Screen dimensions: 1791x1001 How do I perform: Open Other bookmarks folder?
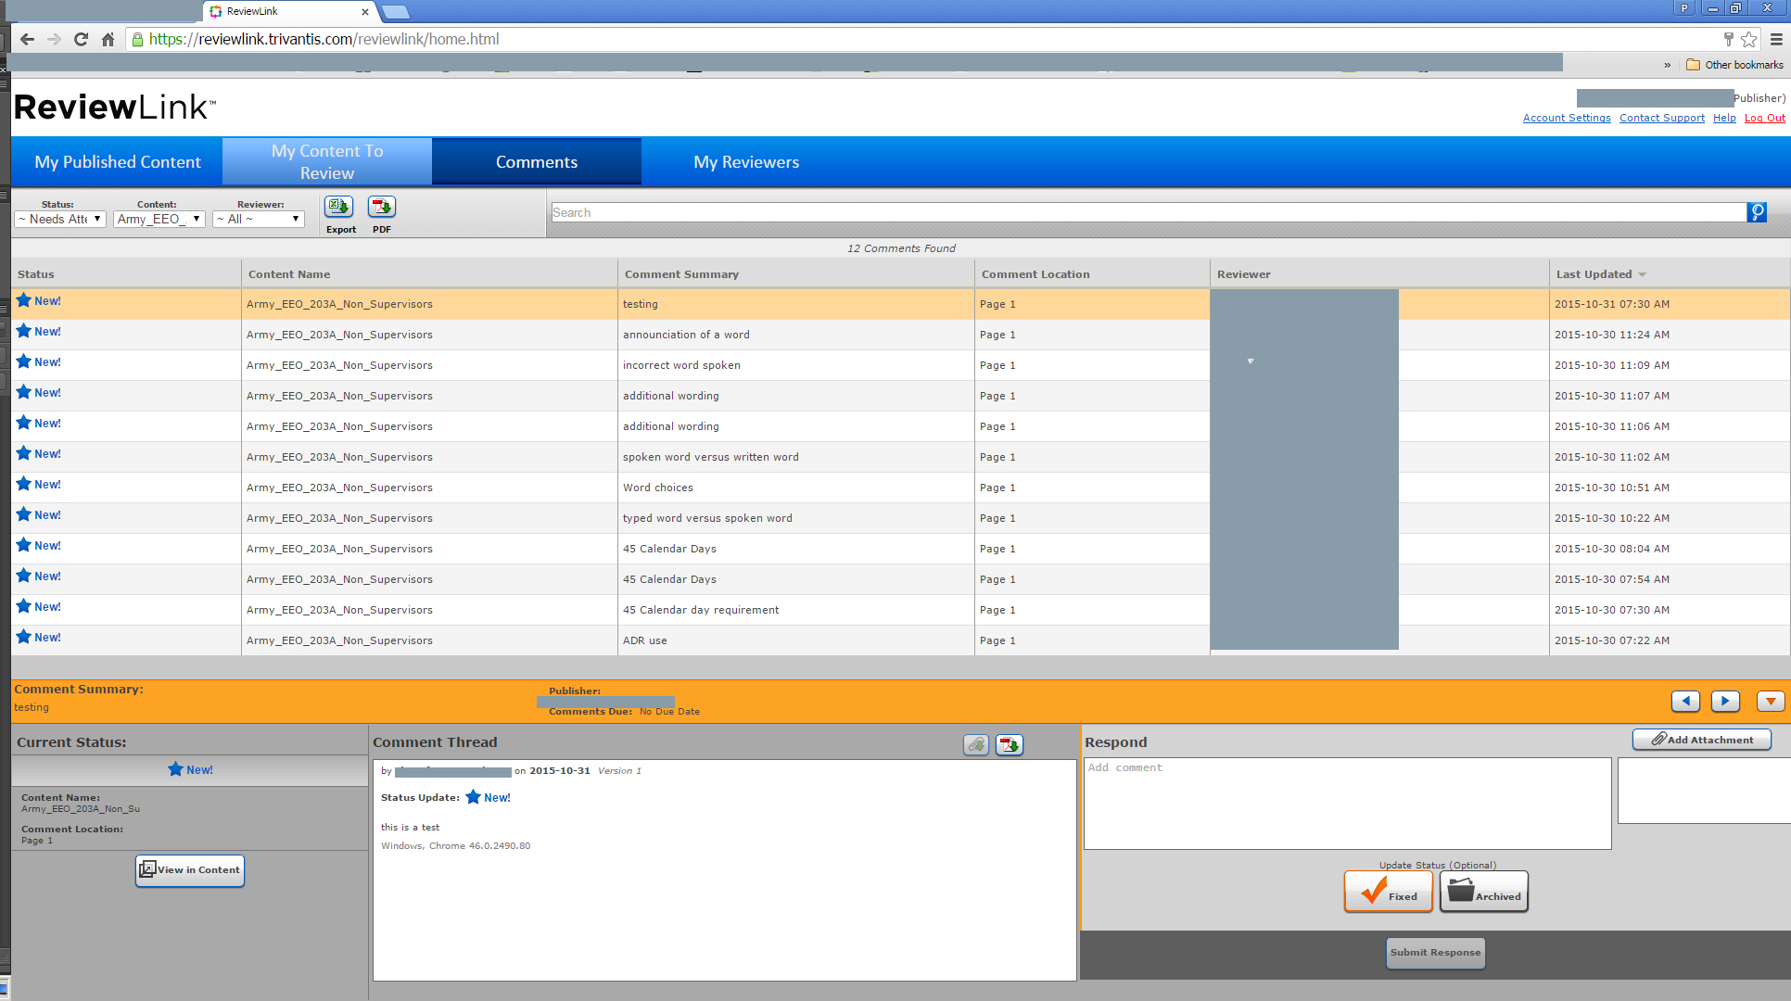pos(1734,65)
